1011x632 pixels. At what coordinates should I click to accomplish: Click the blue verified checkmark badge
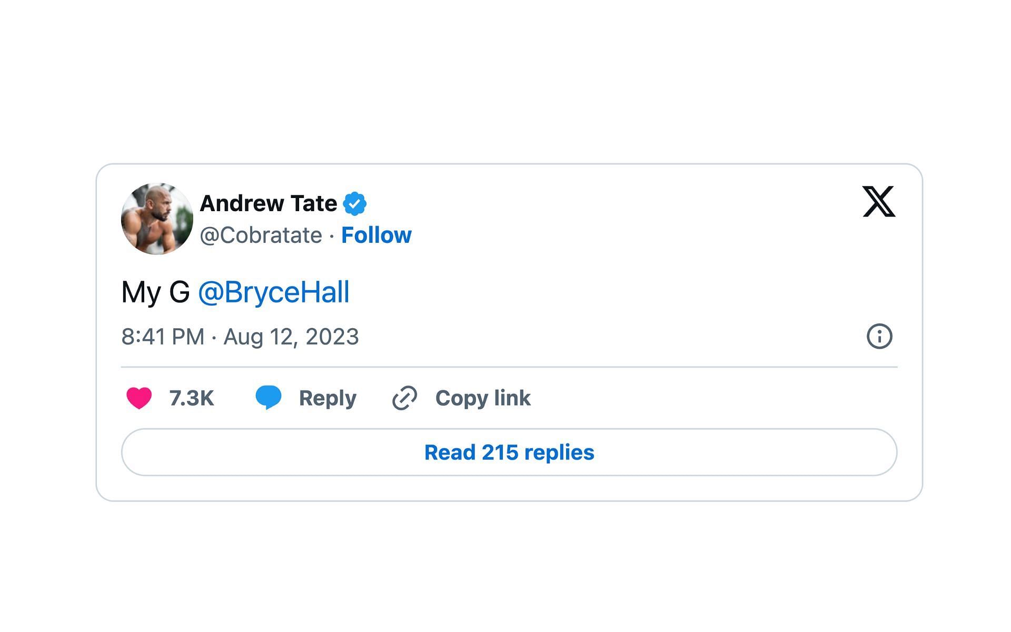click(355, 203)
